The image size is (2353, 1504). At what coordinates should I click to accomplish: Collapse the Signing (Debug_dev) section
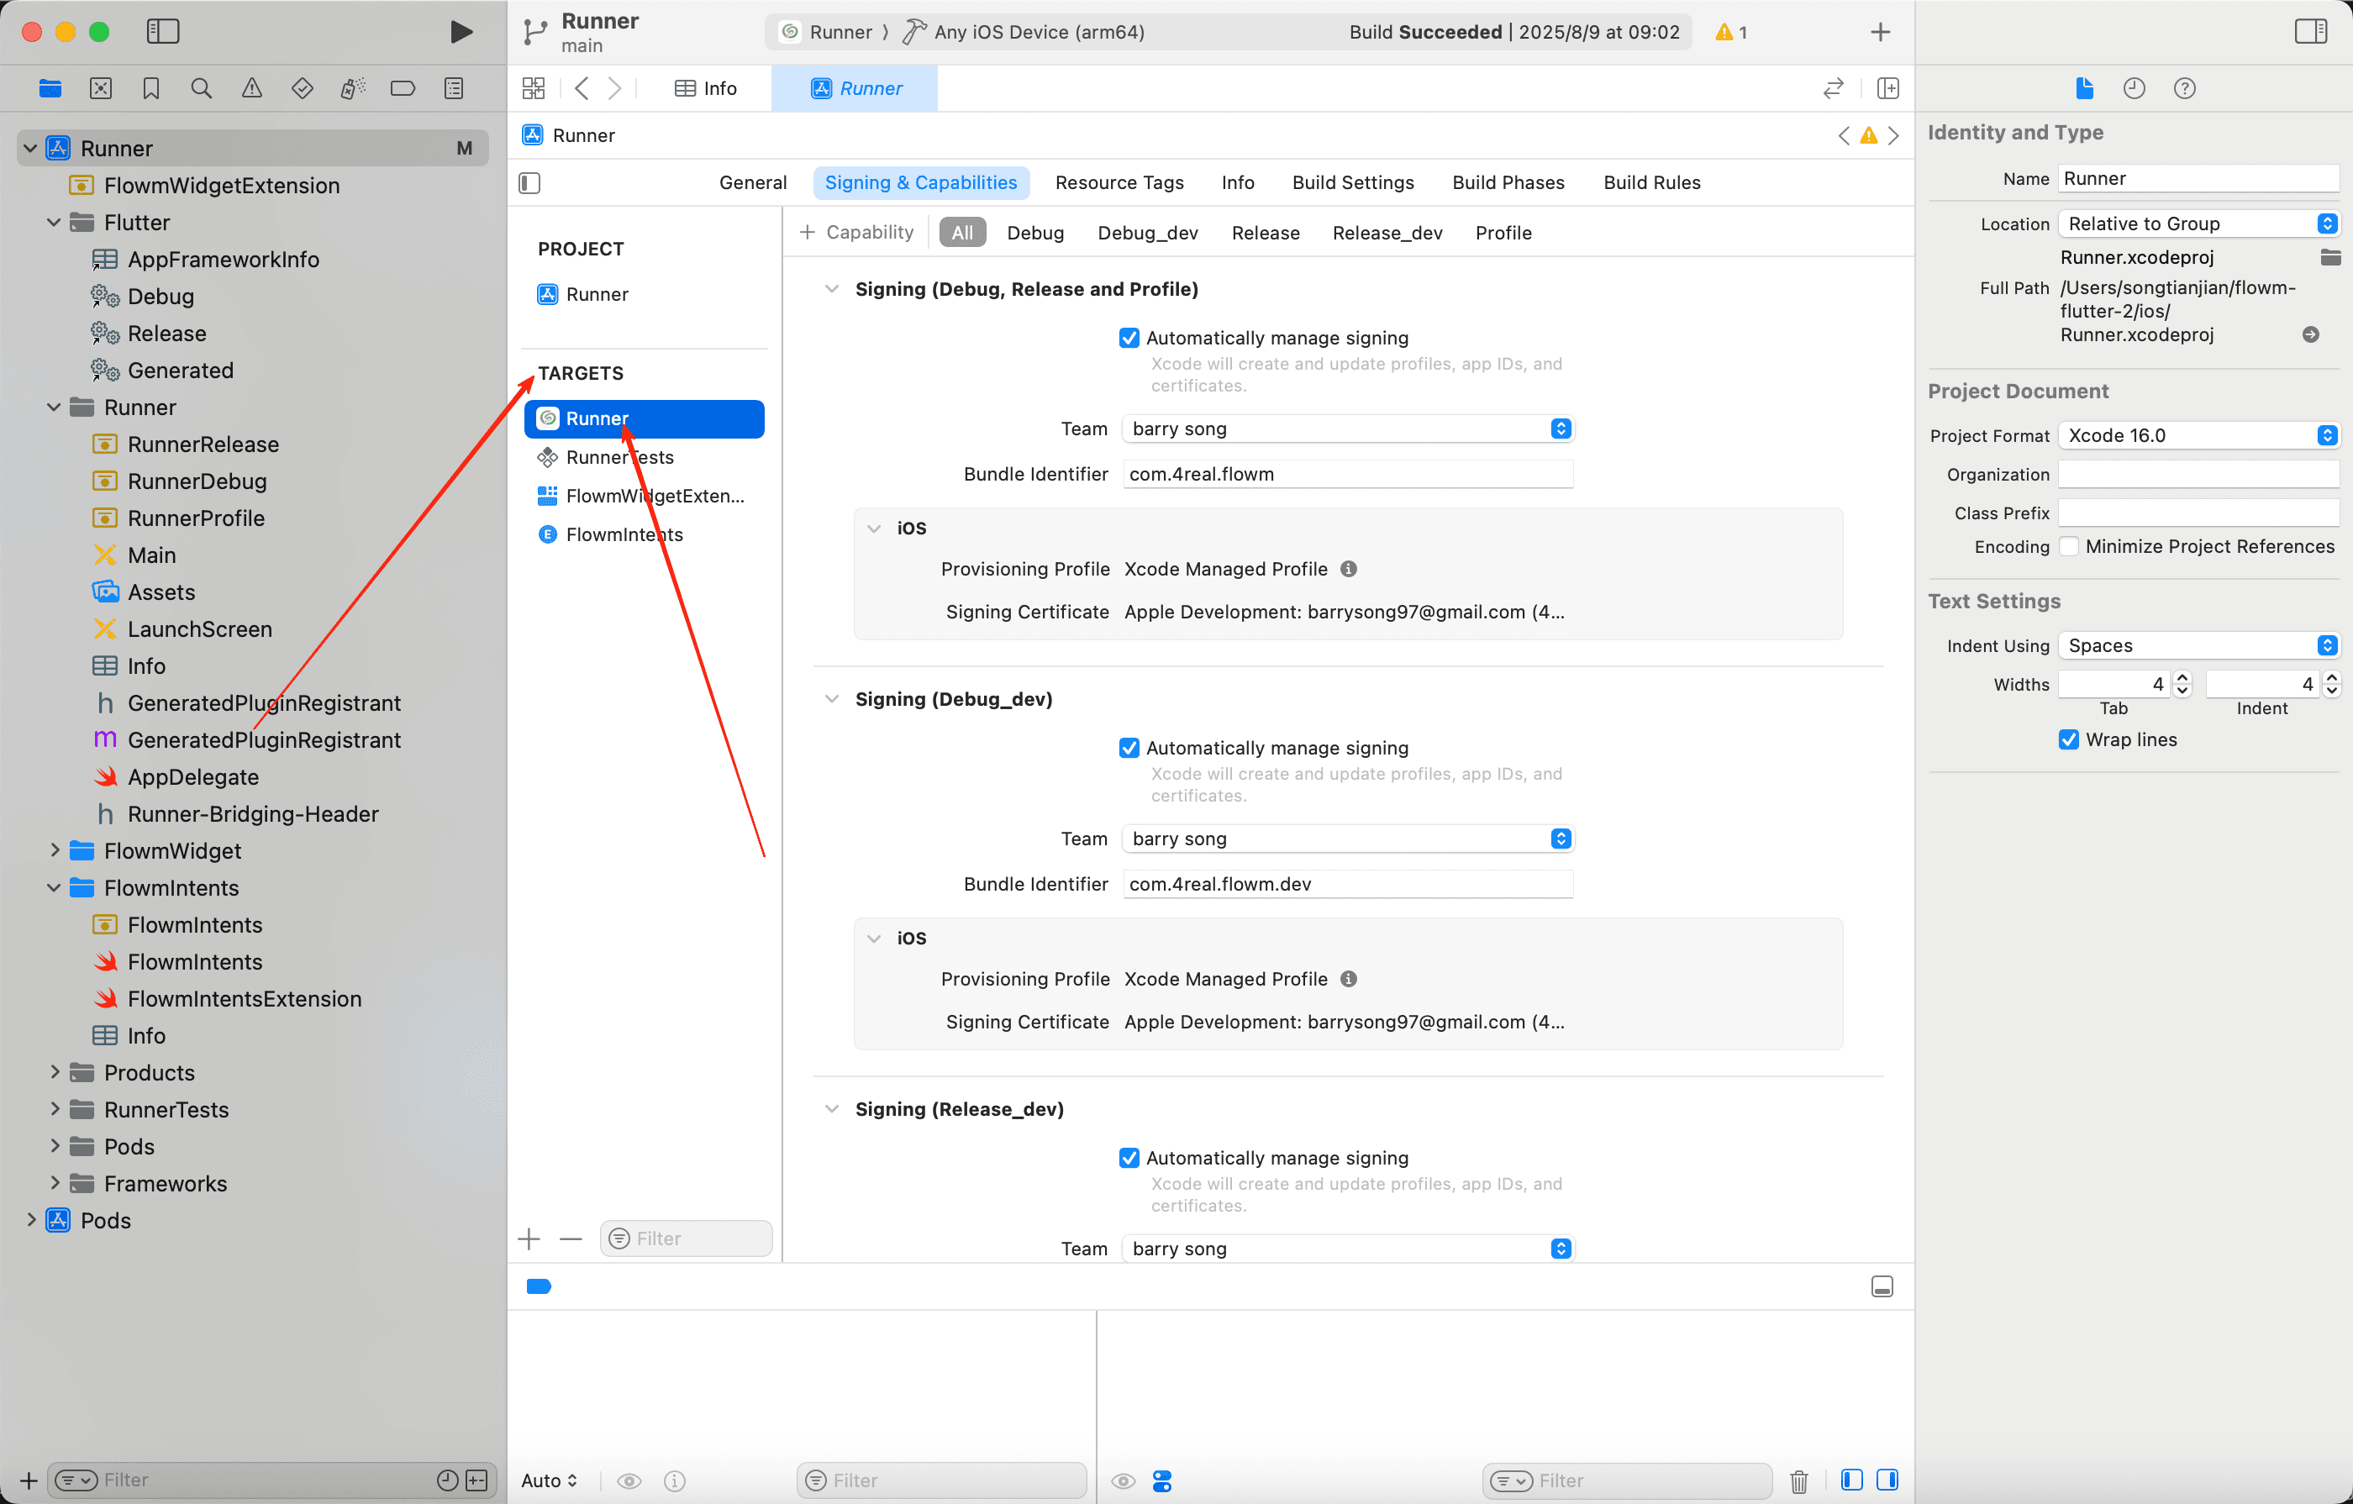pyautogui.click(x=832, y=699)
